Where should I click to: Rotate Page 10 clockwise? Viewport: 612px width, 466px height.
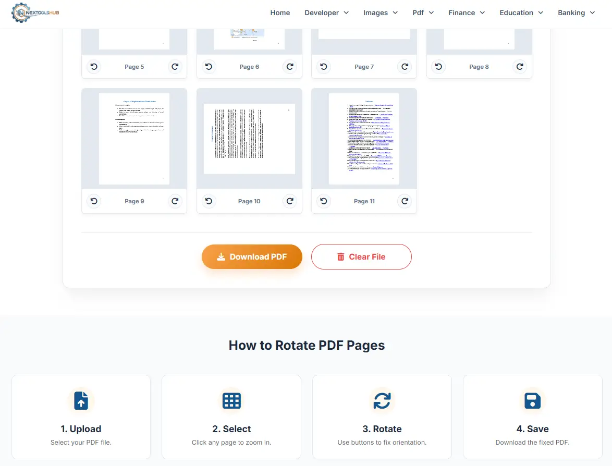click(x=290, y=201)
